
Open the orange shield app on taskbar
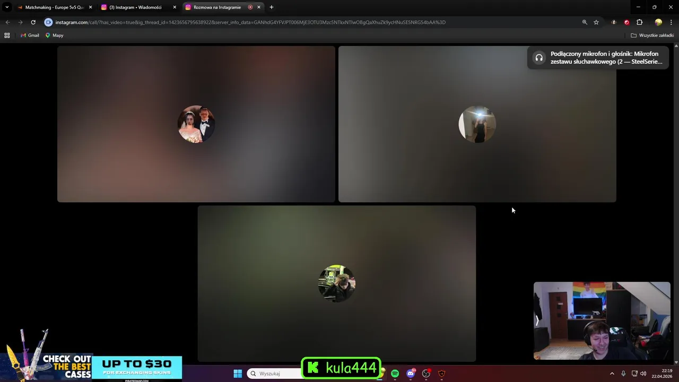[x=441, y=374]
